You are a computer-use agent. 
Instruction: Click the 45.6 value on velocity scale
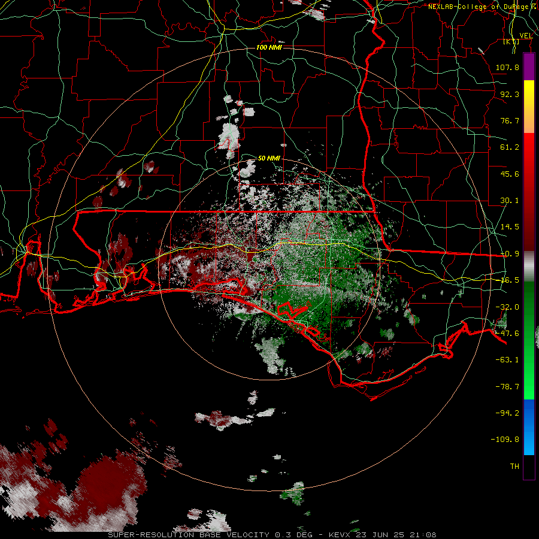point(510,174)
